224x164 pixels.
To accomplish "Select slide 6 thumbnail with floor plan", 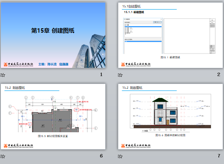I will point(53,117).
